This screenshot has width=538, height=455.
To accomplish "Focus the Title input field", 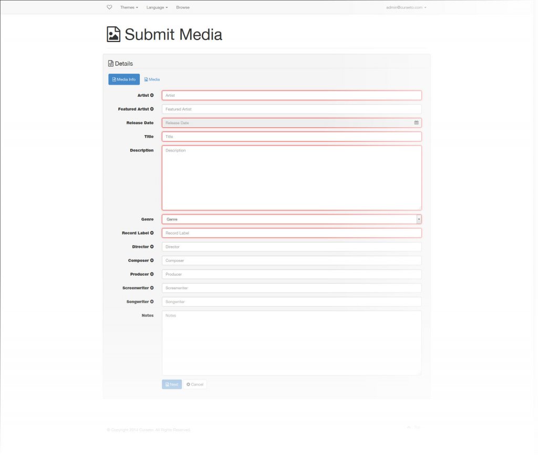I will pyautogui.click(x=292, y=136).
